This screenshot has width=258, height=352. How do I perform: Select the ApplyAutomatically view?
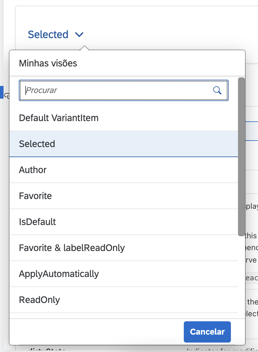coord(59,274)
